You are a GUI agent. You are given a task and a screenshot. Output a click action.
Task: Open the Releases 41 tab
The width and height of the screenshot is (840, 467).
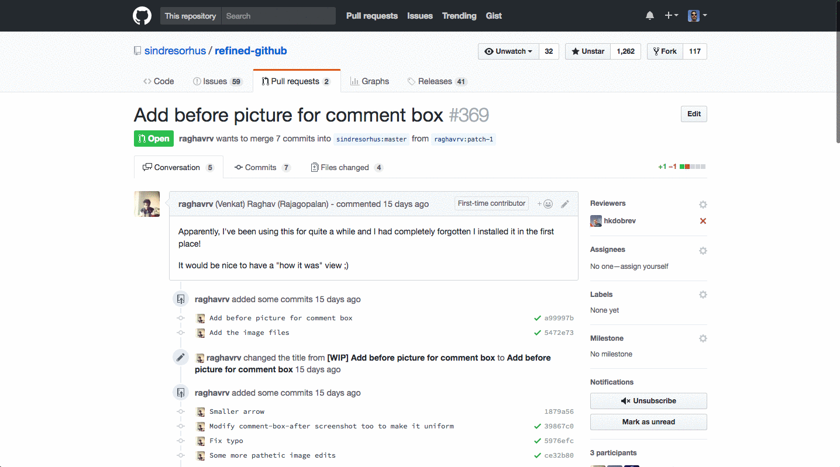coord(437,81)
